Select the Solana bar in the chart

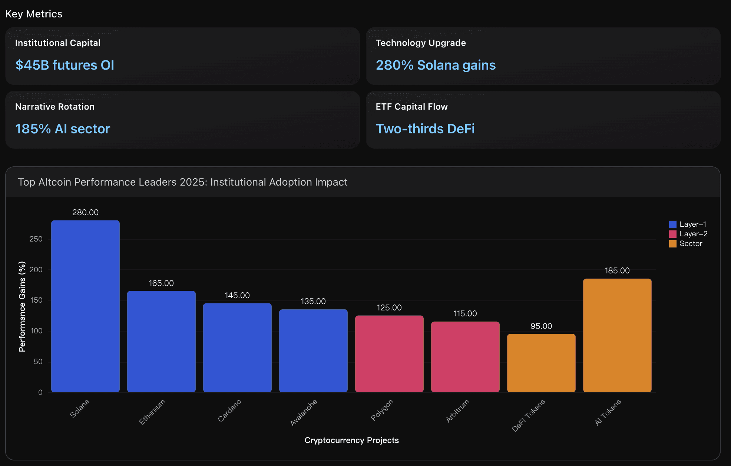pos(85,306)
